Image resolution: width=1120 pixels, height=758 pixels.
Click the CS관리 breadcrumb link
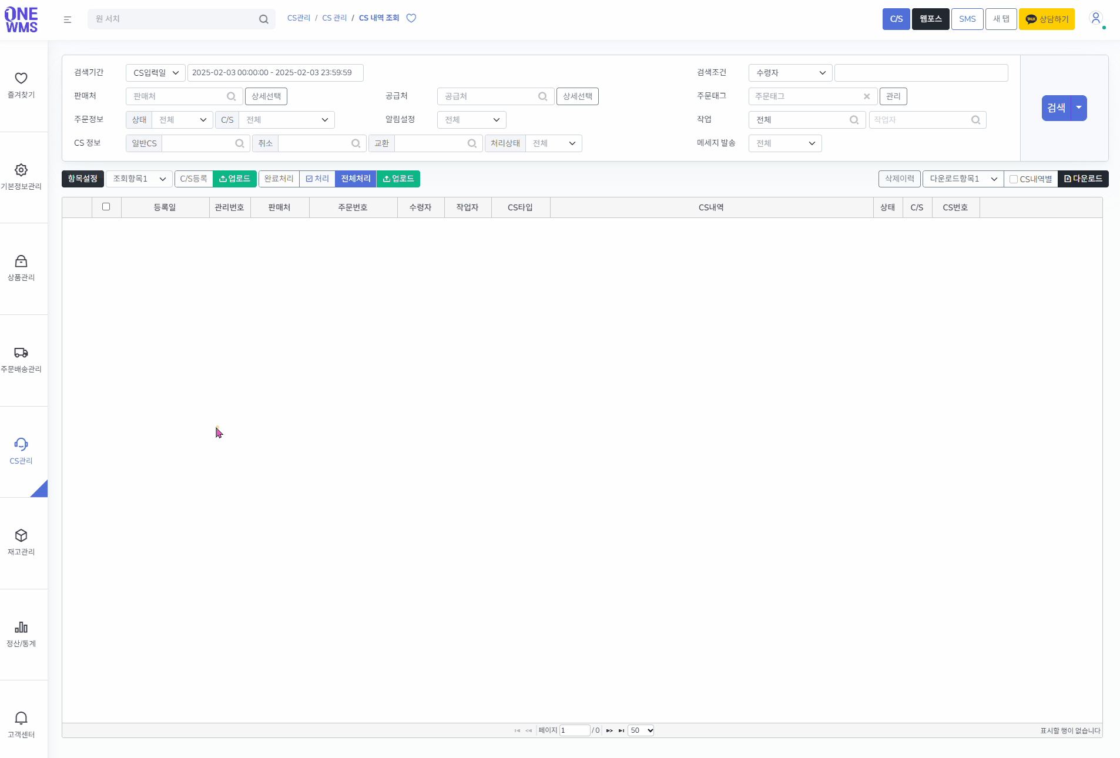(x=299, y=18)
